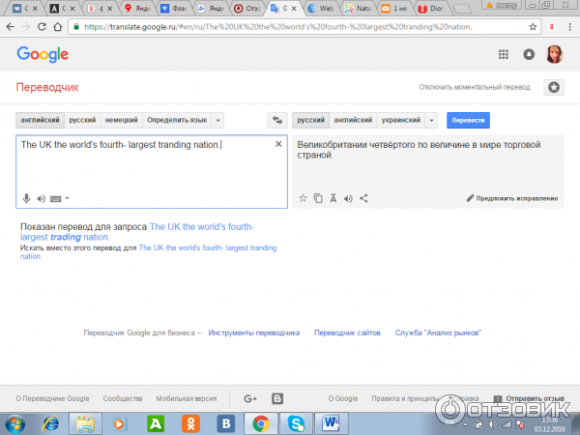Copy the translated text
The width and height of the screenshot is (580, 435).
[318, 198]
